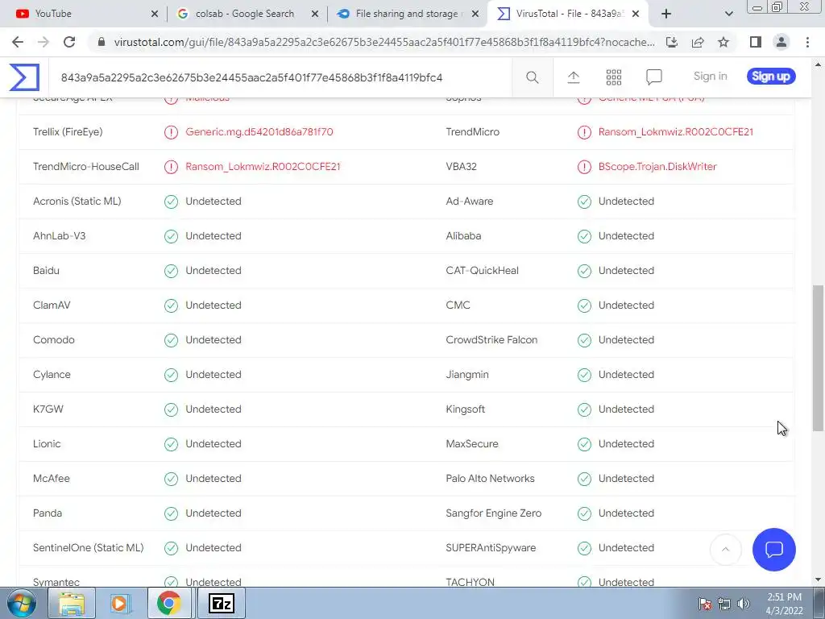Open the comments speech bubble icon
825x619 pixels.
[x=653, y=77]
